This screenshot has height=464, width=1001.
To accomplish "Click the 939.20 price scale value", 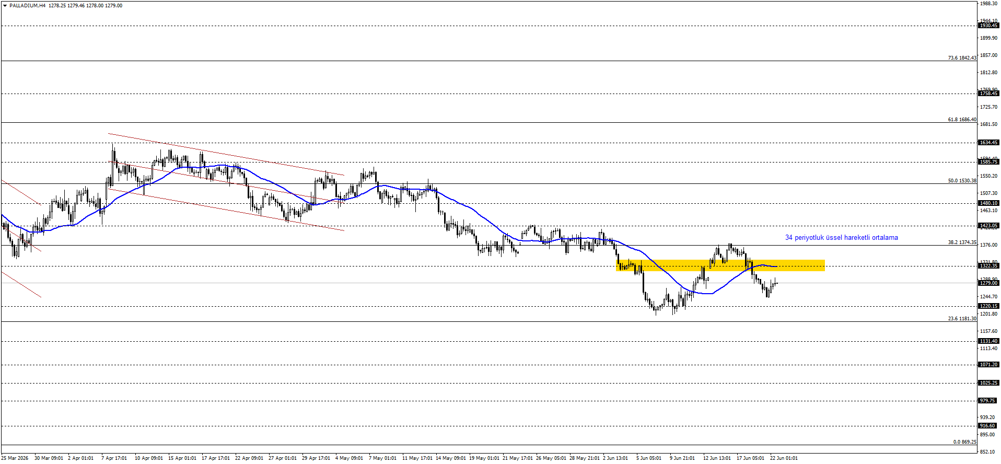I will coord(988,417).
